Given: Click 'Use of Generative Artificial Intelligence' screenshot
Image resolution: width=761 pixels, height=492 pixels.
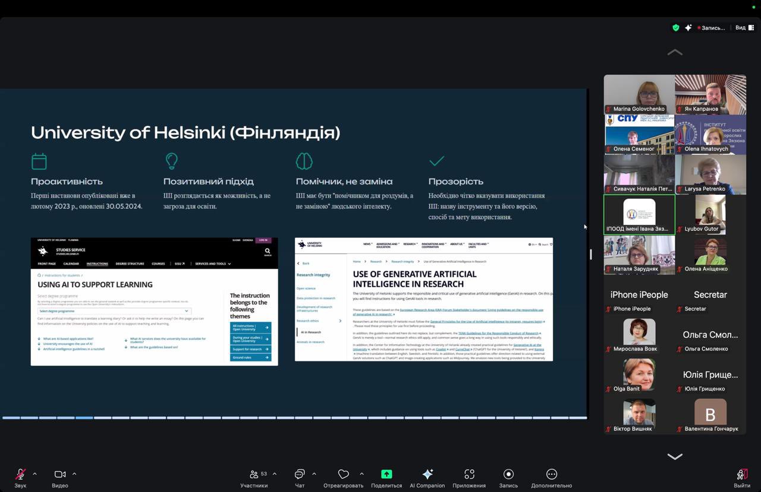Looking at the screenshot, I should pyautogui.click(x=424, y=299).
